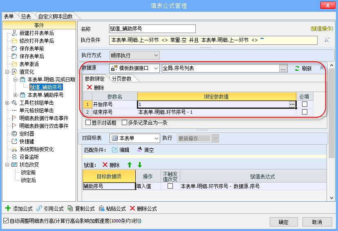Toggle 不触发值改变 checkbox for 辅助序号
338x231 pixels.
click(170, 186)
